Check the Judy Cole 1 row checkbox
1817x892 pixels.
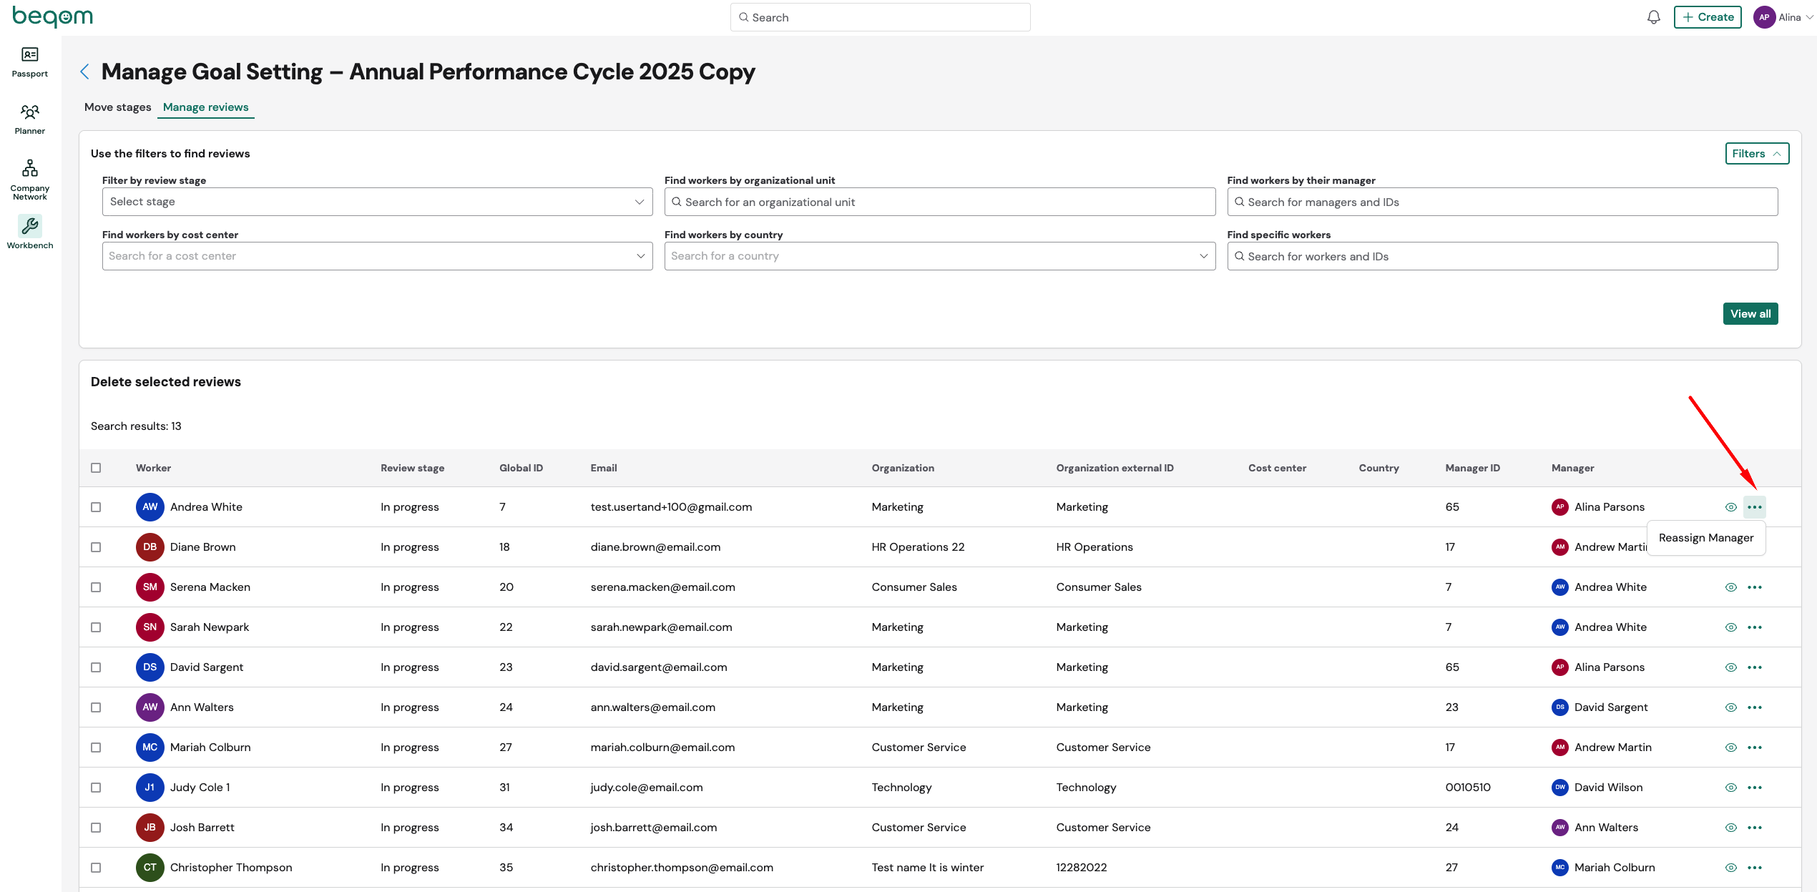click(96, 788)
